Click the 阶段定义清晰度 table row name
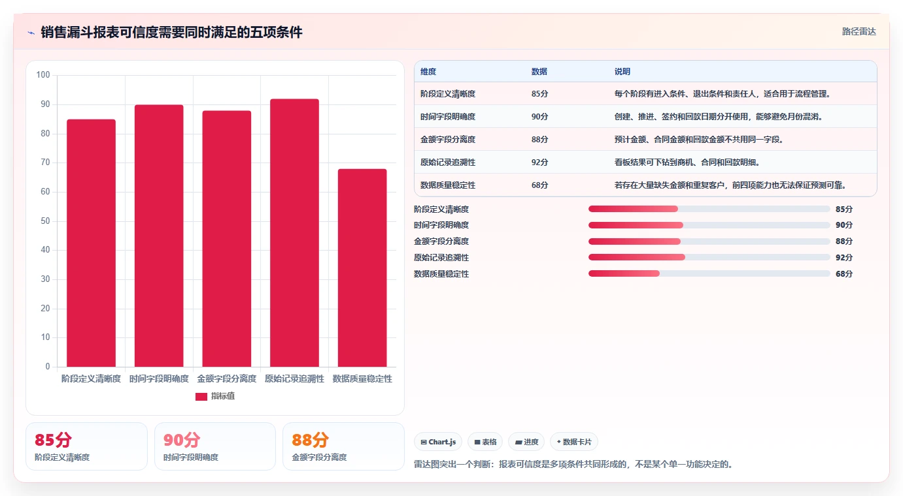 (x=448, y=94)
